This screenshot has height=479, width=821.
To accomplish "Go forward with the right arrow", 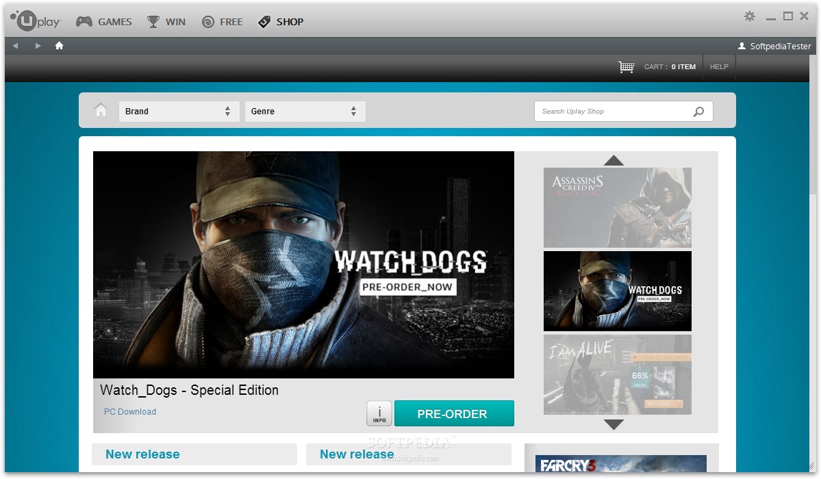I will click(38, 46).
